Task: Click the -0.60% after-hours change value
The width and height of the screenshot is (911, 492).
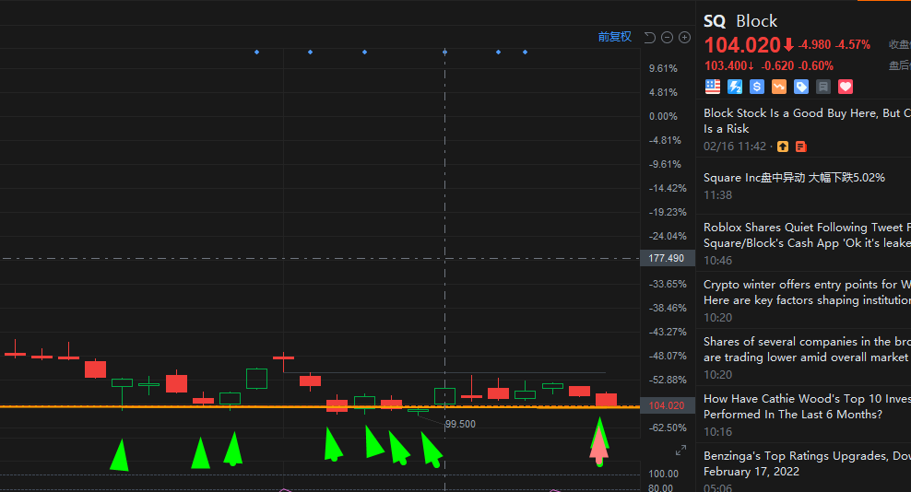Action: (816, 65)
